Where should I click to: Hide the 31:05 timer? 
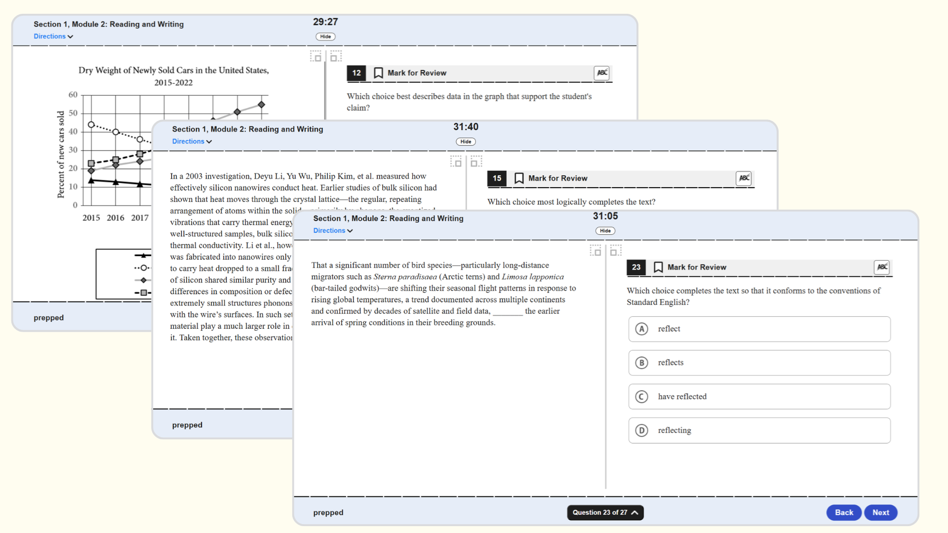tap(605, 230)
